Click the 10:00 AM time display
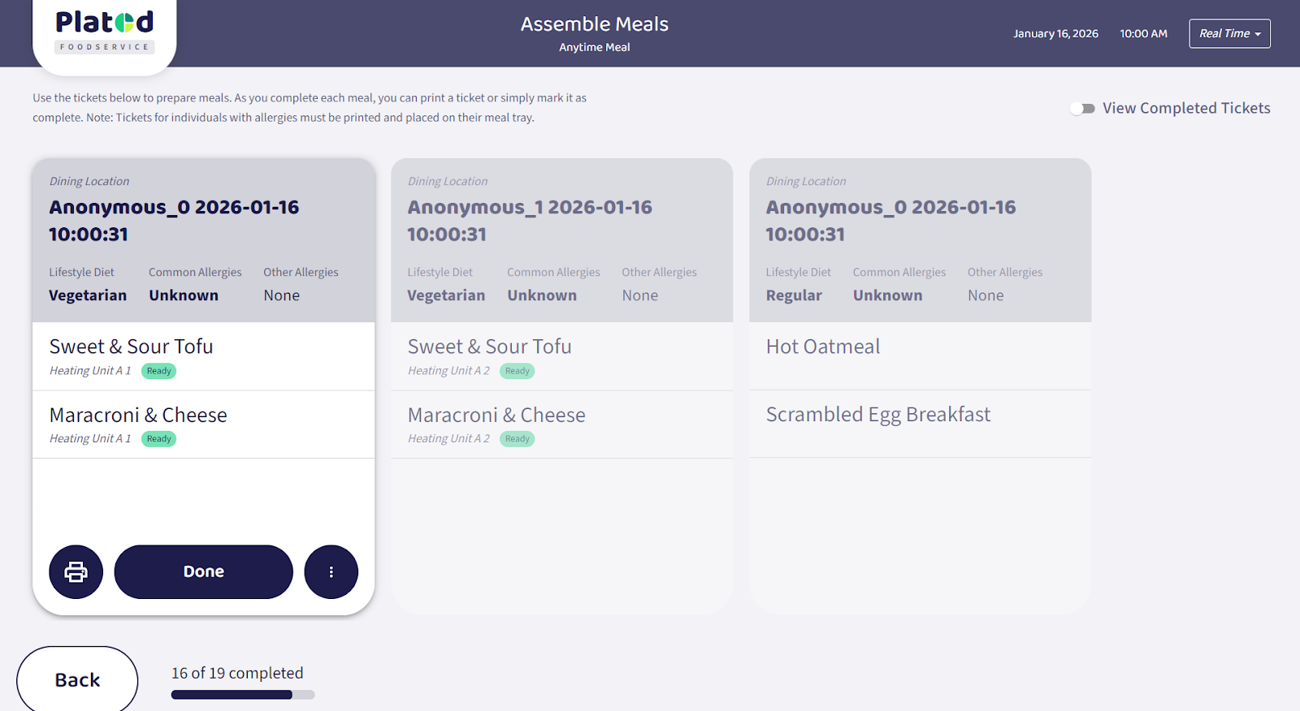This screenshot has height=711, width=1300. (1143, 33)
